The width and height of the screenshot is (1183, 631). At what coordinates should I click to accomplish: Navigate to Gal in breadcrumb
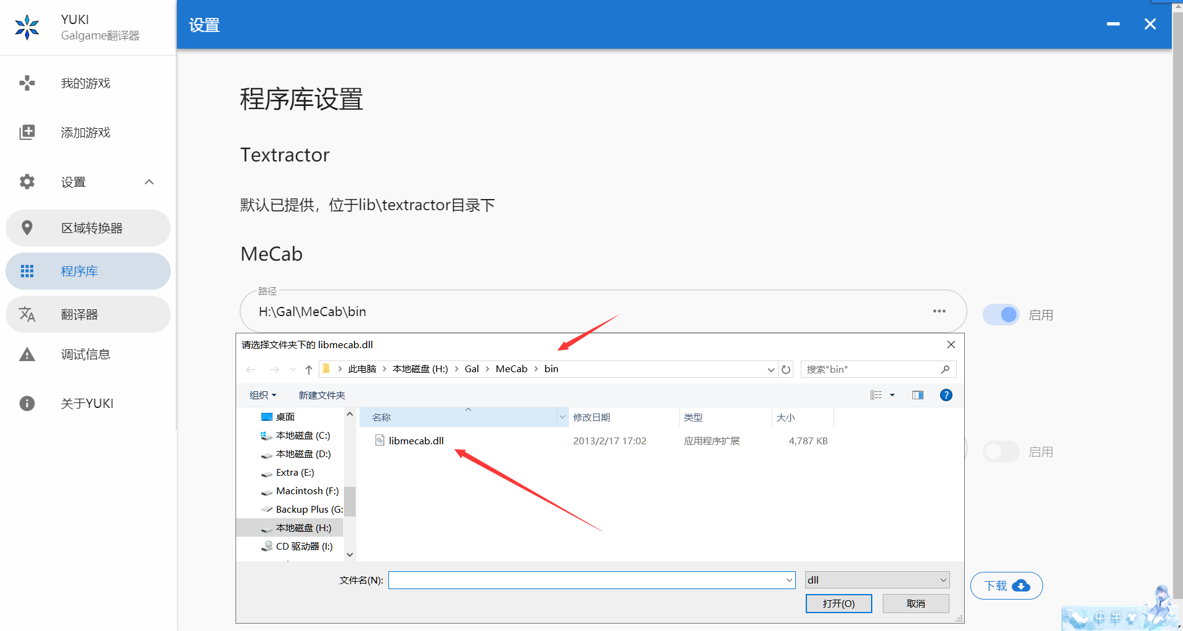(x=472, y=368)
